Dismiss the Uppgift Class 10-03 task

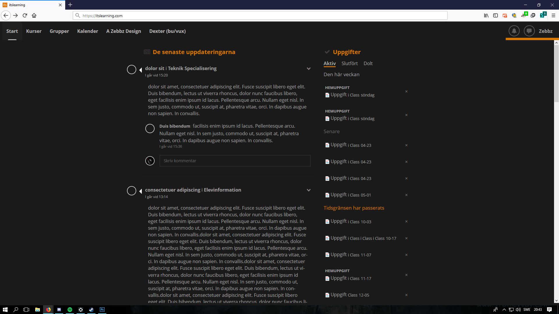pos(406,222)
